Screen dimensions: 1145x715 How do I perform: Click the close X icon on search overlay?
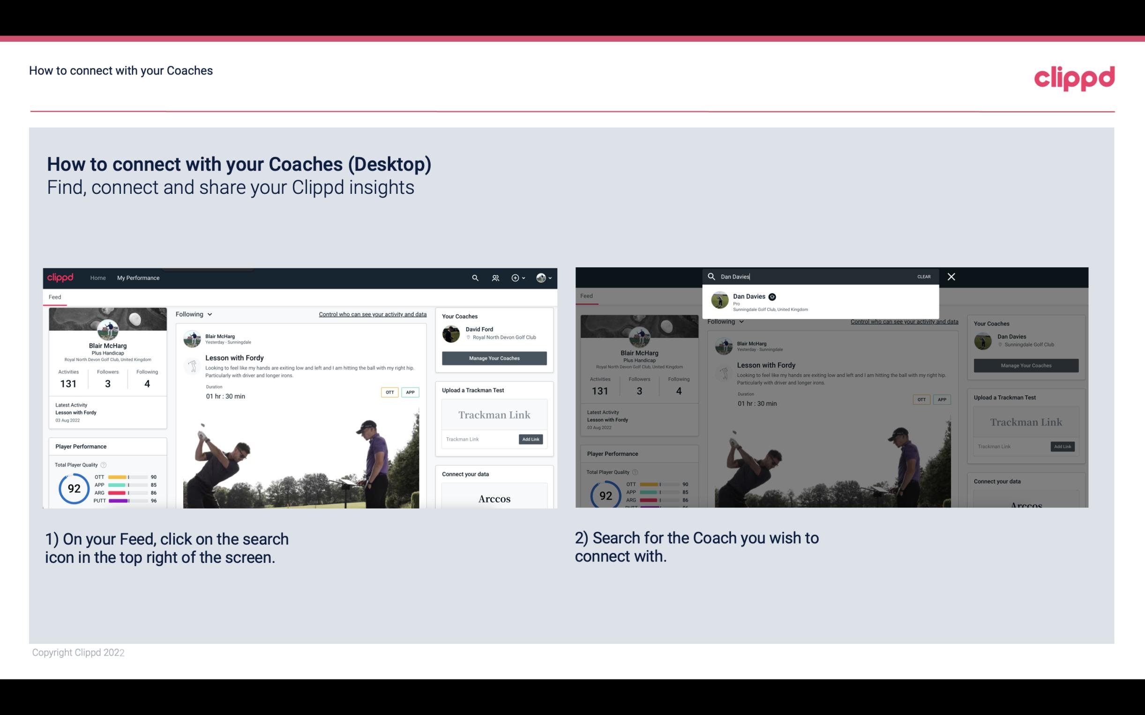click(951, 276)
